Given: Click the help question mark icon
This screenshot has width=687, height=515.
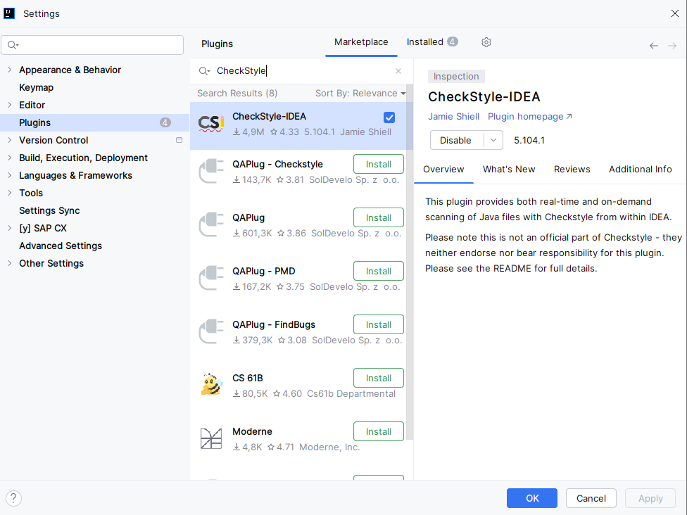Looking at the screenshot, I should click(x=13, y=498).
